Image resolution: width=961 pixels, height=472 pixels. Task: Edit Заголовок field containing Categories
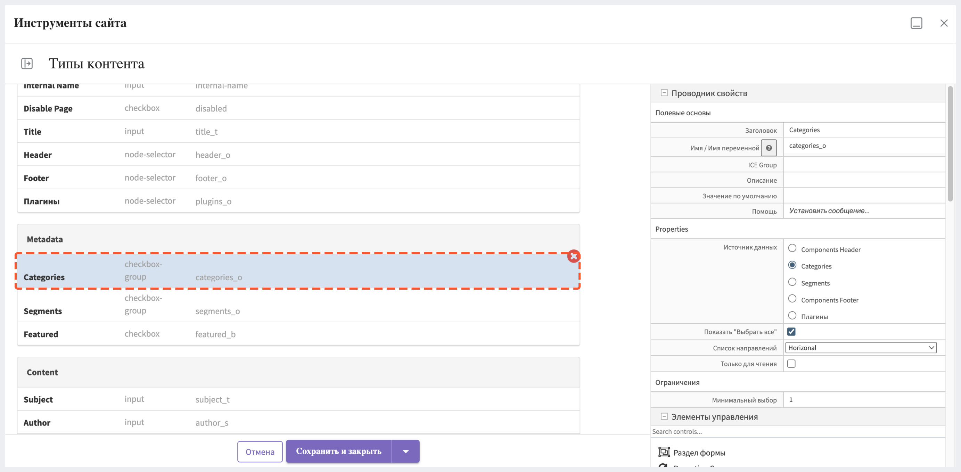864,130
